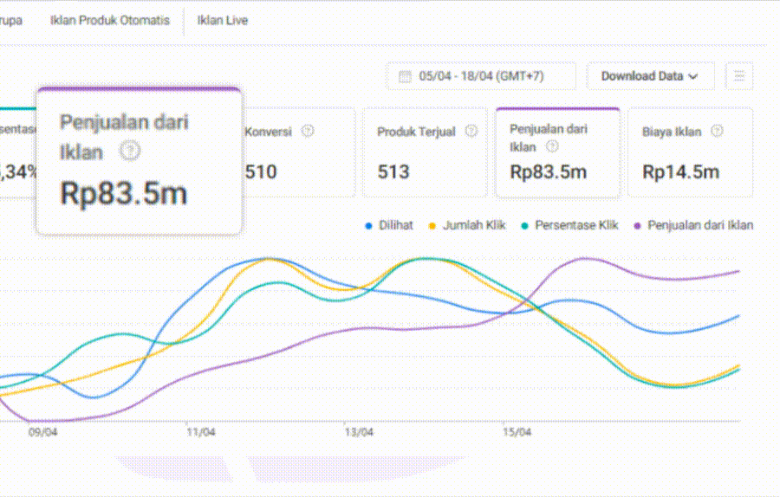Click the Rp83.5m value in enlarged popup
Screen dimensions: 780x497
[123, 193]
